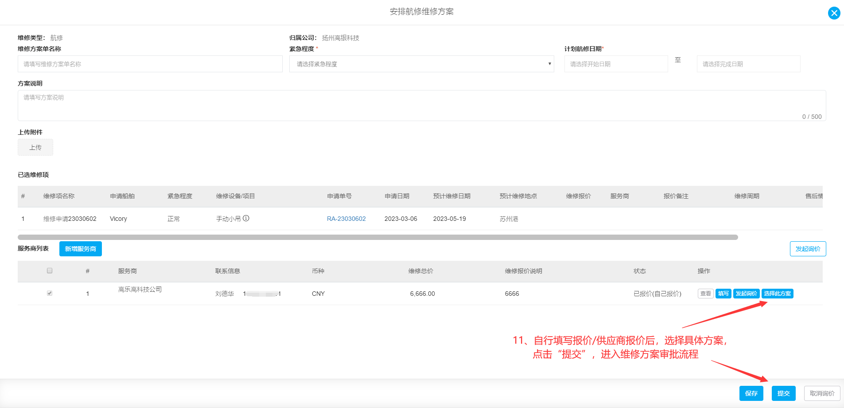Image resolution: width=844 pixels, height=408 pixels.
Task: Click the CNY currency cell
Action: [318, 294]
